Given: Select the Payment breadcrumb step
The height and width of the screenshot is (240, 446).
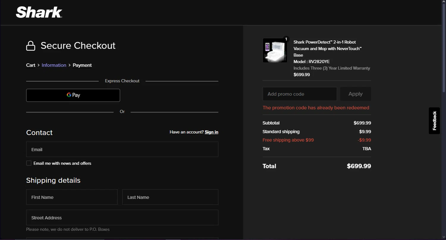Looking at the screenshot, I should (x=82, y=65).
